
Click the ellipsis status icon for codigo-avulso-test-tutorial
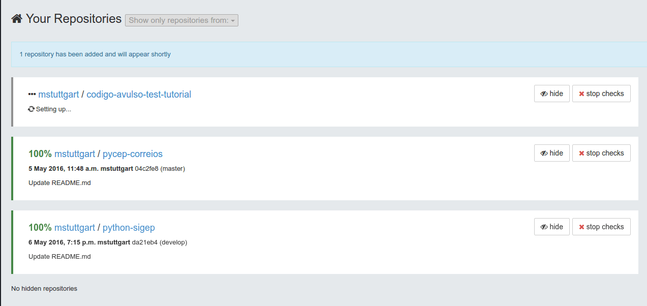[32, 94]
